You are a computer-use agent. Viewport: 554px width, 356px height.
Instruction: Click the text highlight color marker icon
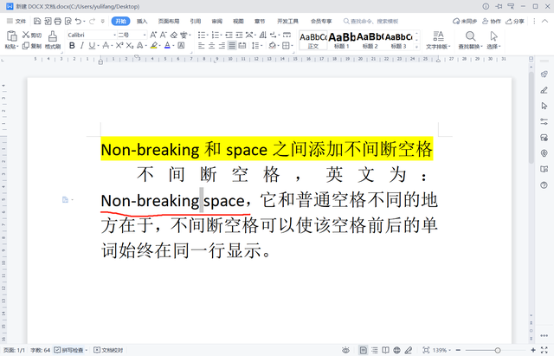154,46
